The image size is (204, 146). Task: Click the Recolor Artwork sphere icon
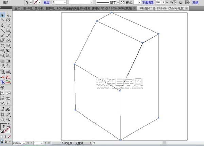pos(181,2)
